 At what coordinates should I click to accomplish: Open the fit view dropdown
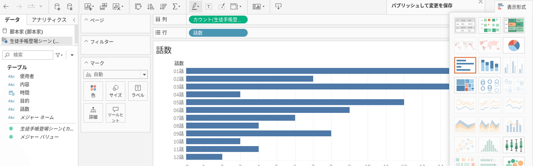(236, 7)
